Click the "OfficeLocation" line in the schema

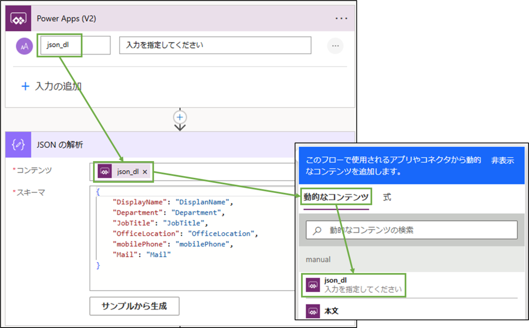pos(185,234)
